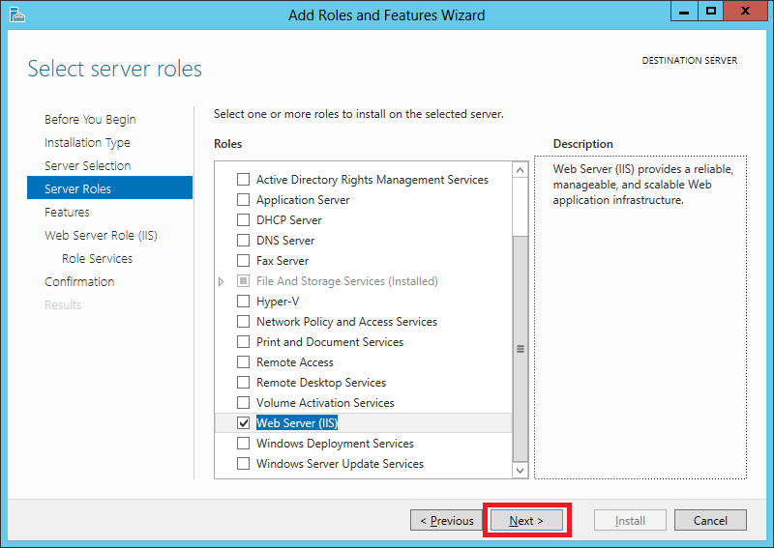This screenshot has width=774, height=548.
Task: Close the Add Roles and Features Wizard
Action: 745,12
